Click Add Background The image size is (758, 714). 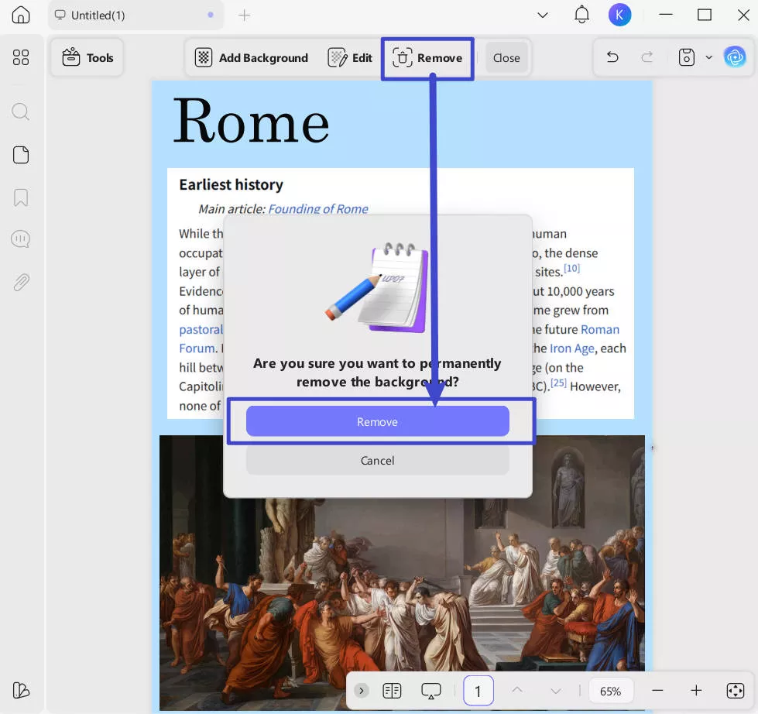[x=252, y=58]
